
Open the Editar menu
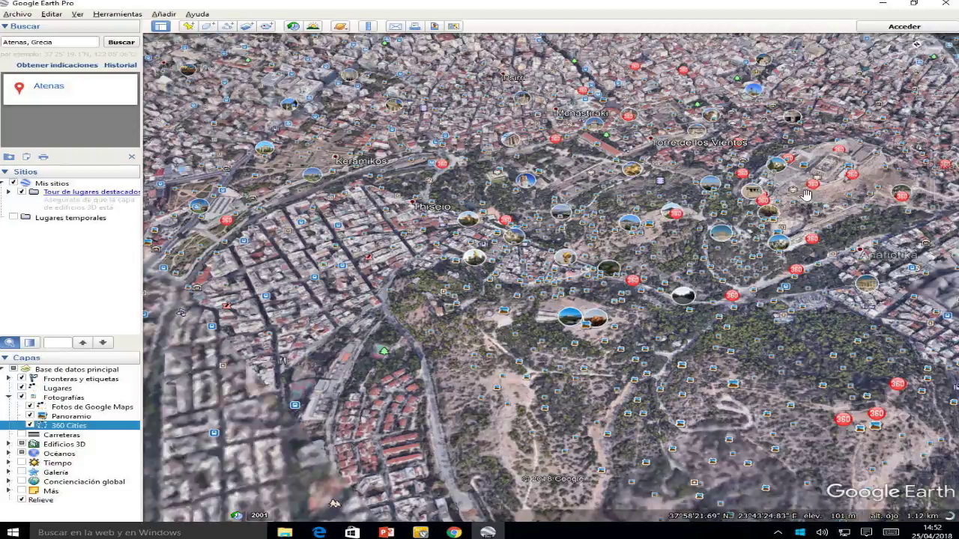(52, 14)
